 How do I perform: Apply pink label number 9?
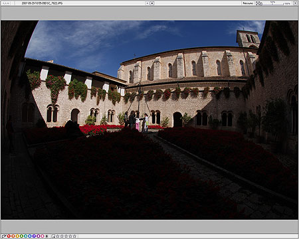[x=43, y=236]
